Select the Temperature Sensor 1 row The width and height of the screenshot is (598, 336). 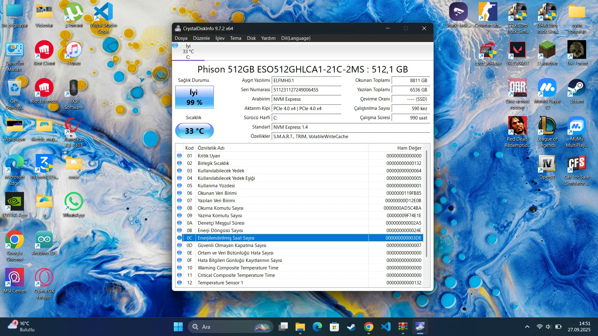[x=299, y=283]
